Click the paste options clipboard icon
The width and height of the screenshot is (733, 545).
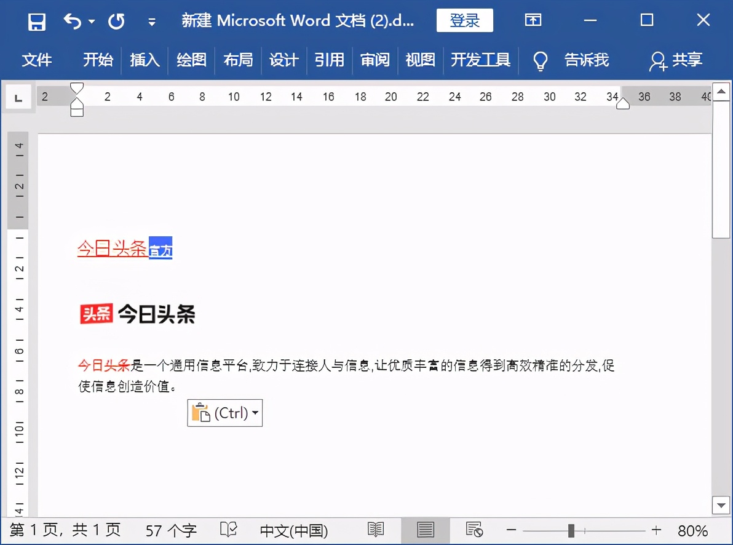coord(201,413)
